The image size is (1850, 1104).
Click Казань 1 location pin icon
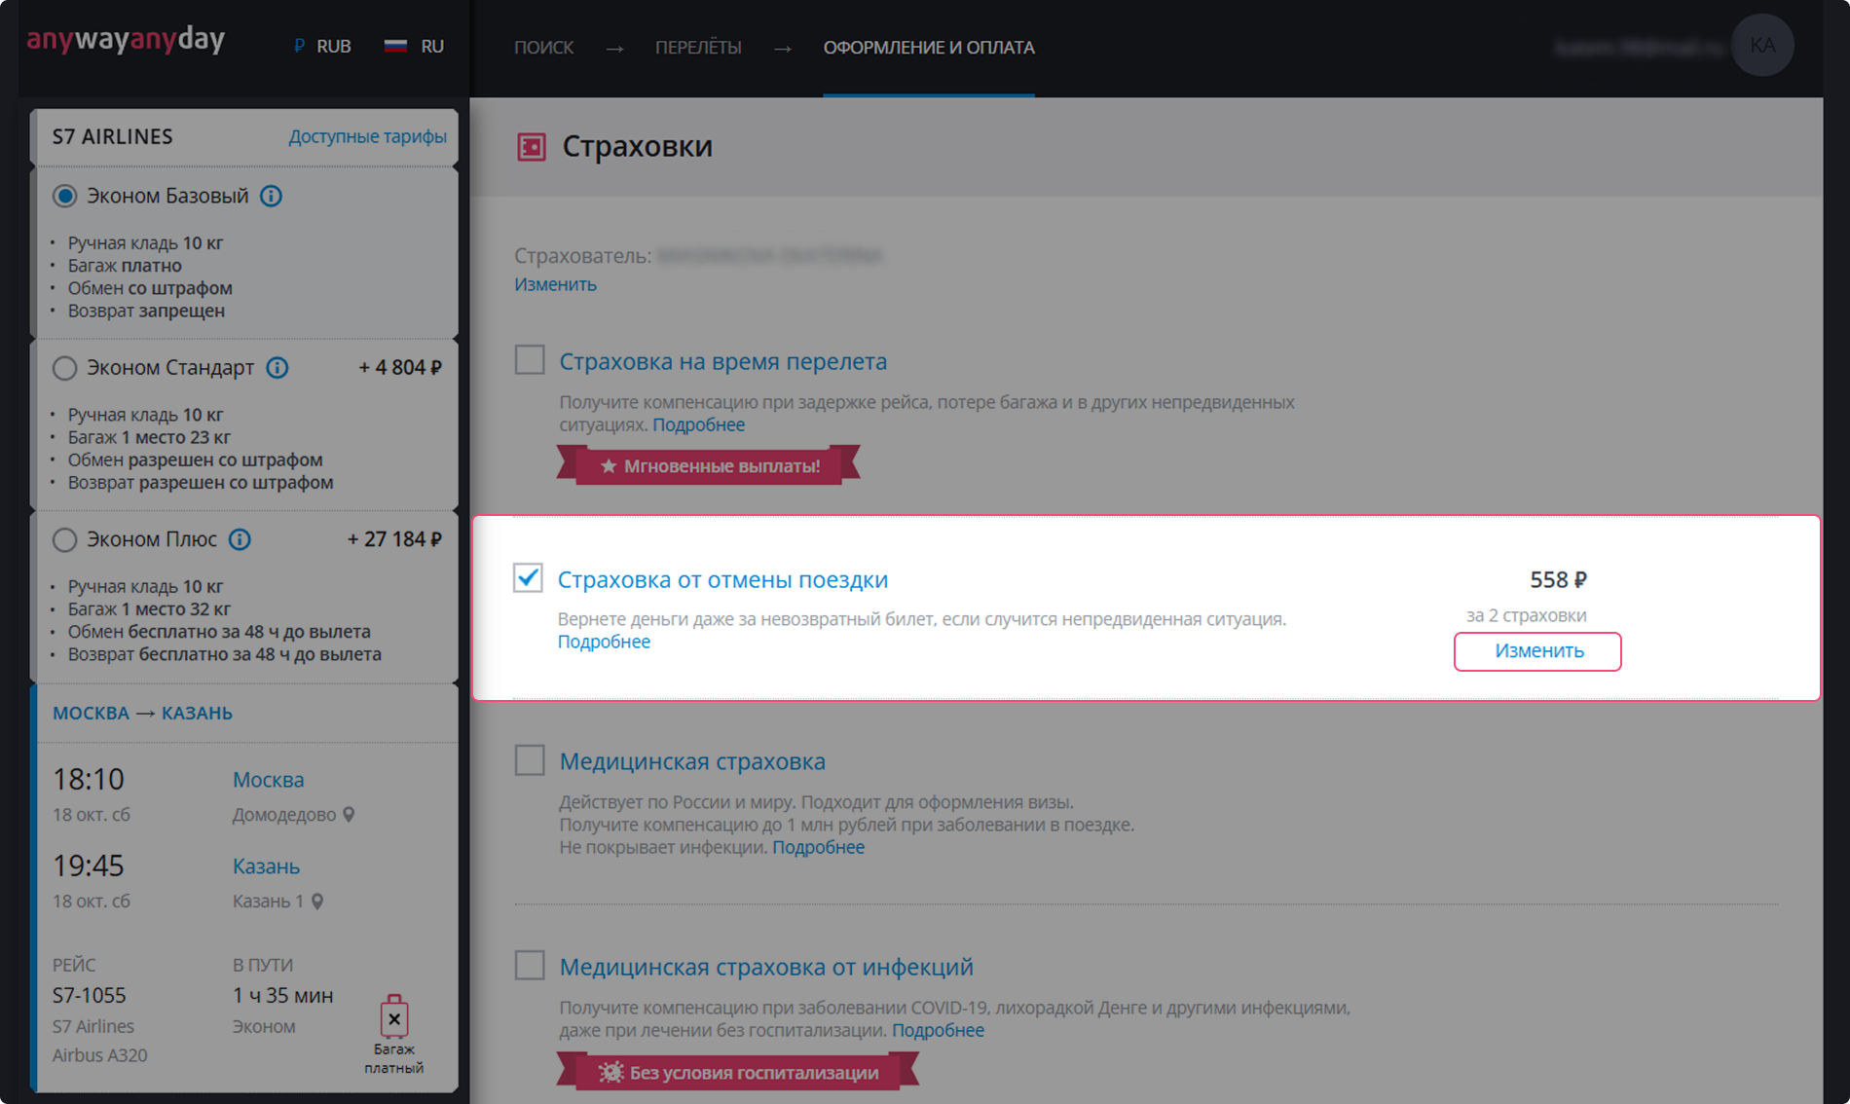317,902
